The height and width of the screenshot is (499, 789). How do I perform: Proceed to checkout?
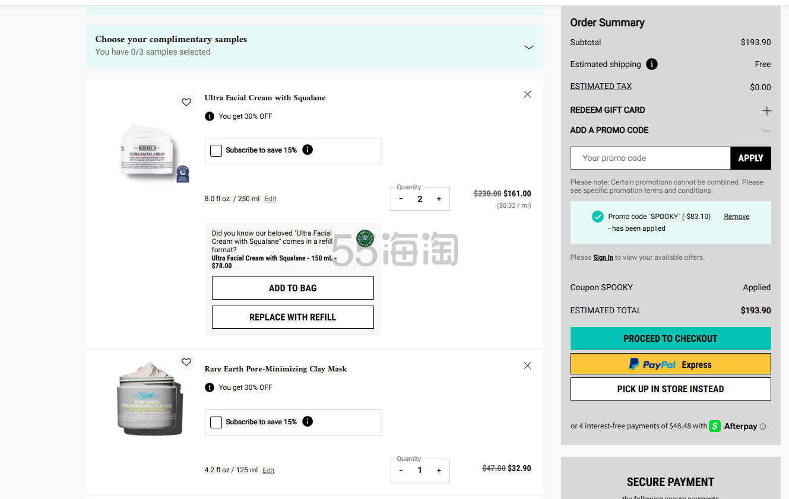[x=671, y=338]
